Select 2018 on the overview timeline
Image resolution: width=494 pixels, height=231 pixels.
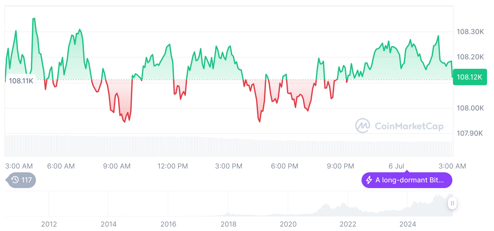pyautogui.click(x=228, y=224)
